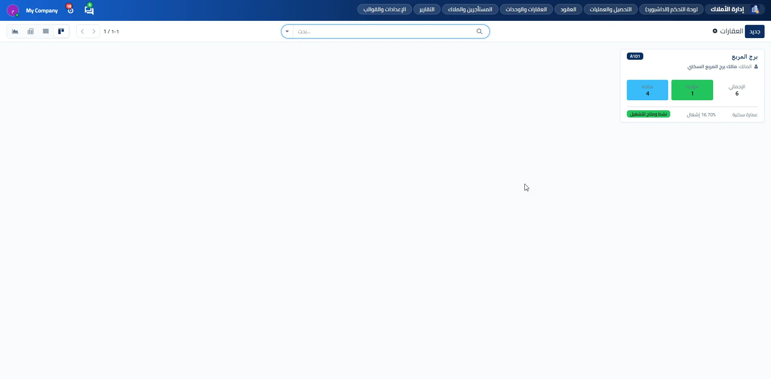Click the property management app icon
Image resolution: width=771 pixels, height=379 pixels.
[x=755, y=9]
